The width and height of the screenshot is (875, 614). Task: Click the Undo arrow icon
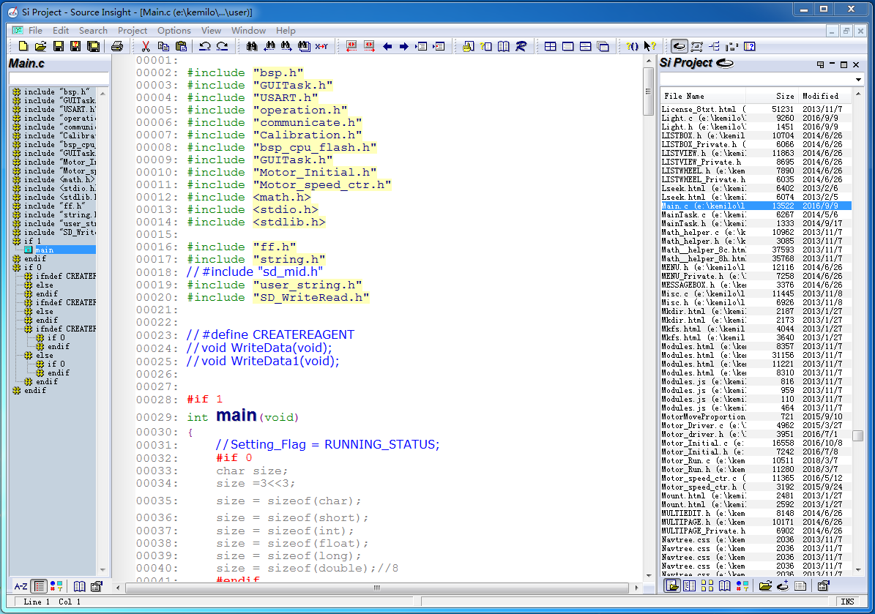[x=205, y=47]
